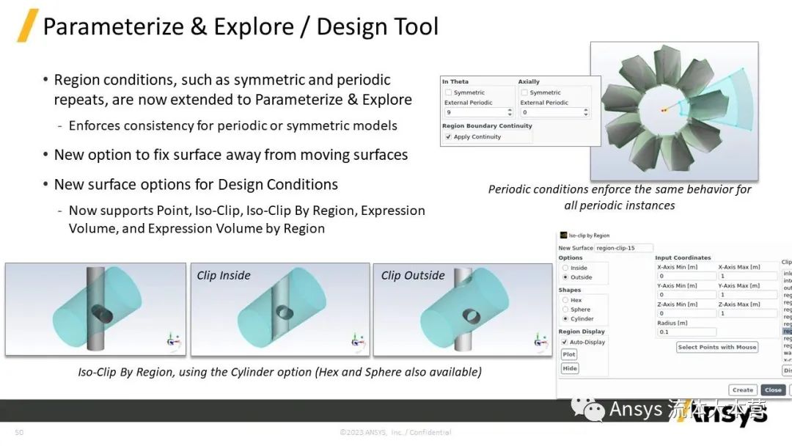Enable Symmetric under In Theta
This screenshot has height=446, width=792.
(449, 92)
